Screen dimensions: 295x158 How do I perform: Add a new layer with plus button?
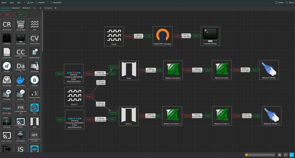pyautogui.click(x=56, y=8)
